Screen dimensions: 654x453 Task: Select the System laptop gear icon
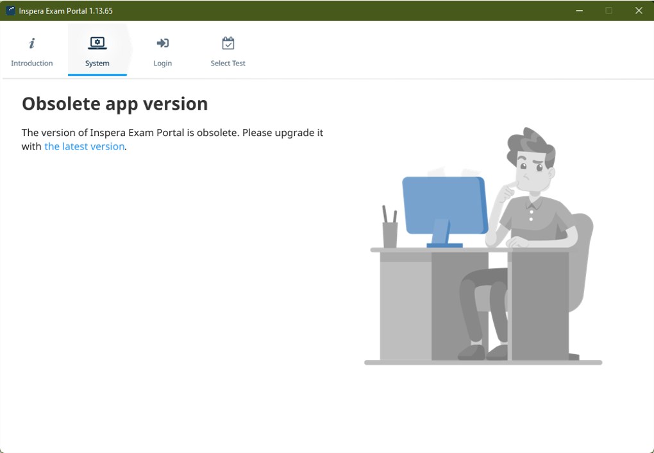coord(97,43)
